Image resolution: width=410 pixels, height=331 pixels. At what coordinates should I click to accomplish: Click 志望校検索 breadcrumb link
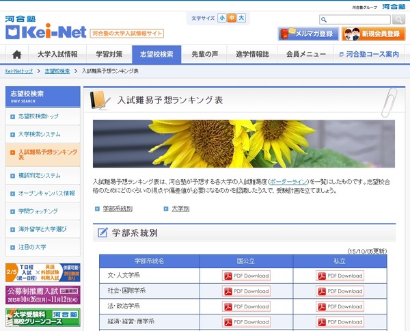pos(57,71)
